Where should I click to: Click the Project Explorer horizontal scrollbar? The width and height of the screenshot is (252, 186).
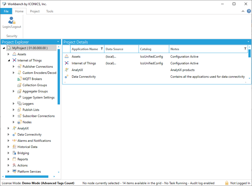[26, 177]
